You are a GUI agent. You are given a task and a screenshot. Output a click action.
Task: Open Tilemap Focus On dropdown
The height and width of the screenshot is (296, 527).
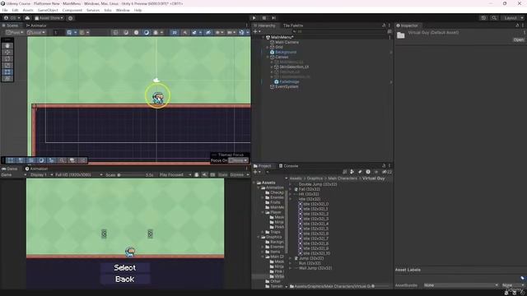[238, 160]
